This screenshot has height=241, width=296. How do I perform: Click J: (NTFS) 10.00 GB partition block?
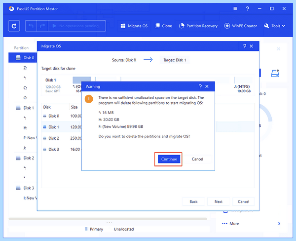coord(244,85)
